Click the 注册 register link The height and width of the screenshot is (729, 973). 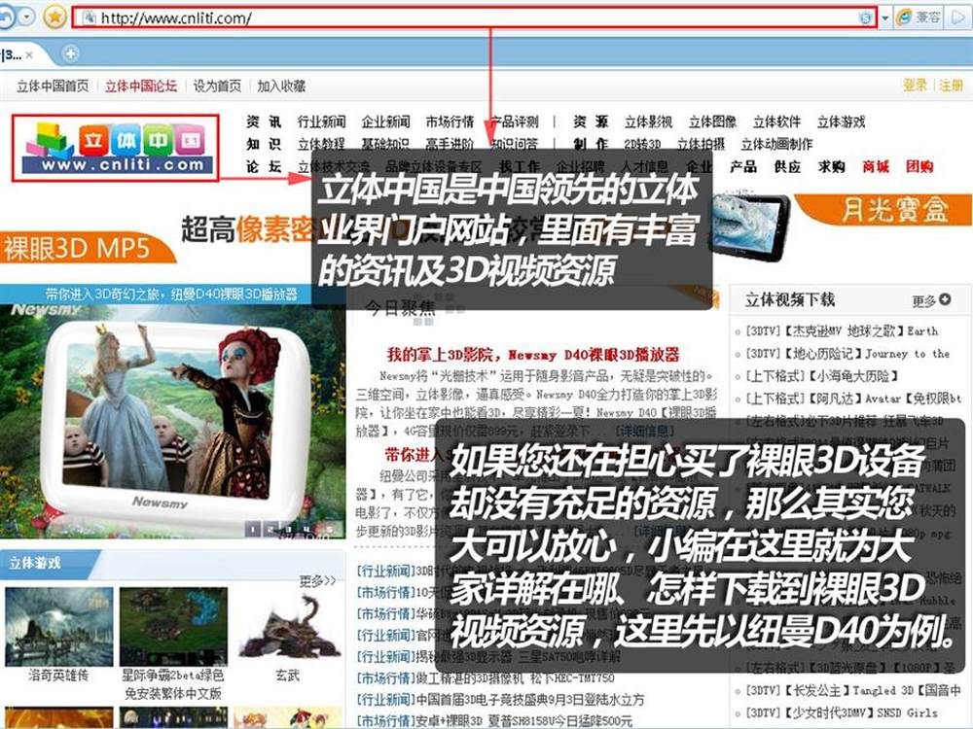tap(951, 86)
